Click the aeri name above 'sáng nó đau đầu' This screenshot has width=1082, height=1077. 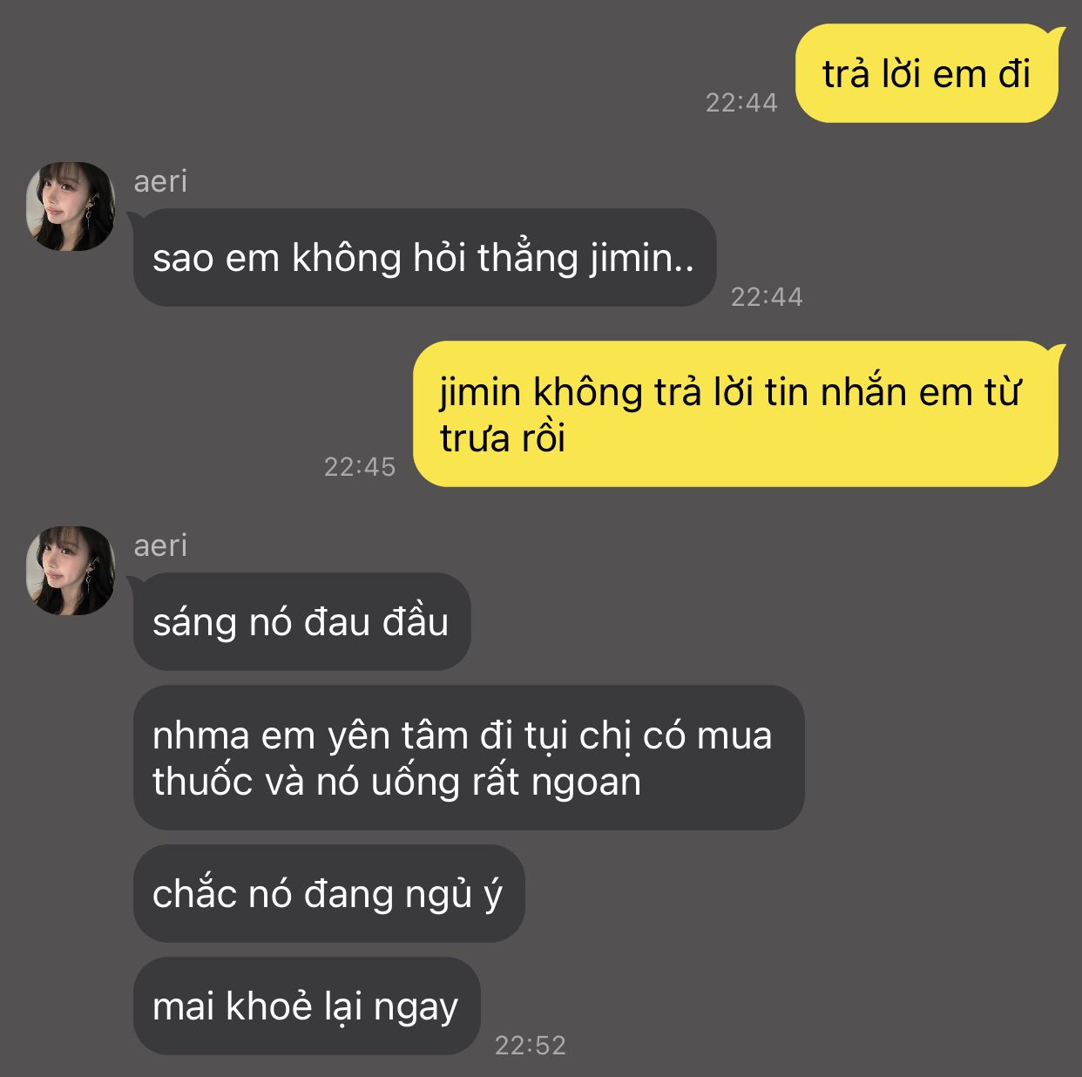click(160, 545)
